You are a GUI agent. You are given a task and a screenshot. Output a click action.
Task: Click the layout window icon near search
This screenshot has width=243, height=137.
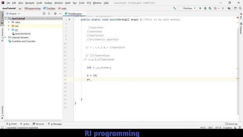pos(235,8)
